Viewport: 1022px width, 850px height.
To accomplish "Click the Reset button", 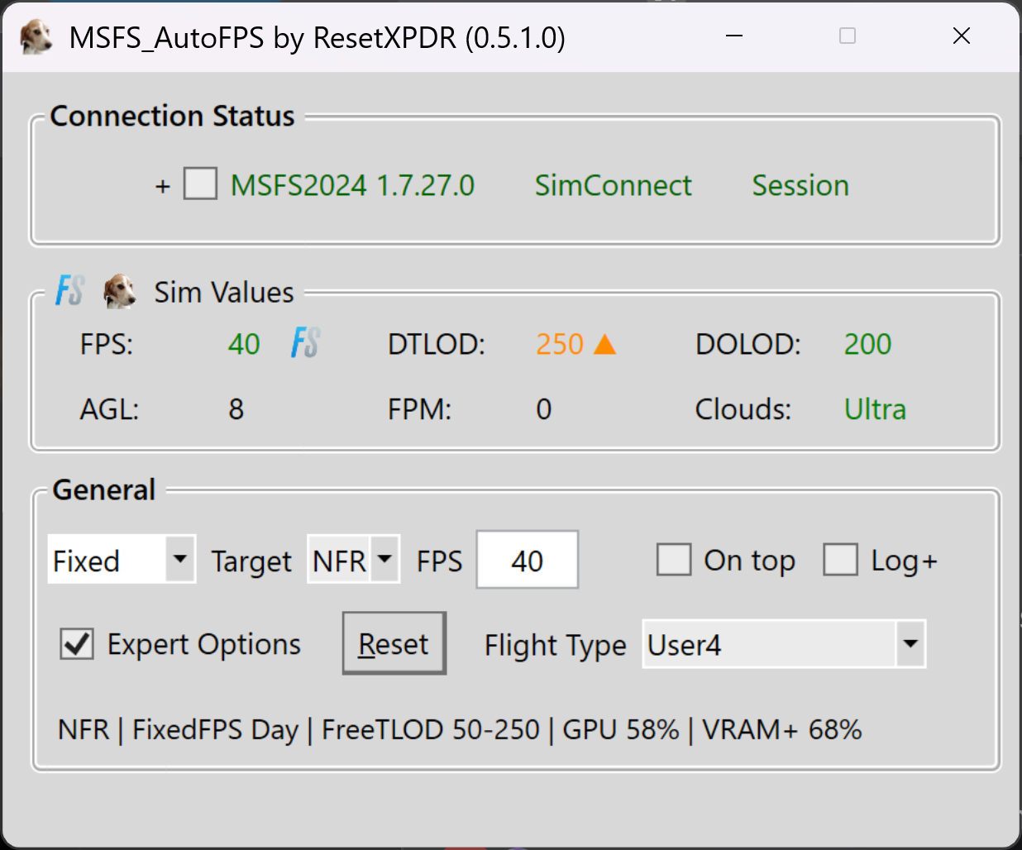I will [394, 643].
